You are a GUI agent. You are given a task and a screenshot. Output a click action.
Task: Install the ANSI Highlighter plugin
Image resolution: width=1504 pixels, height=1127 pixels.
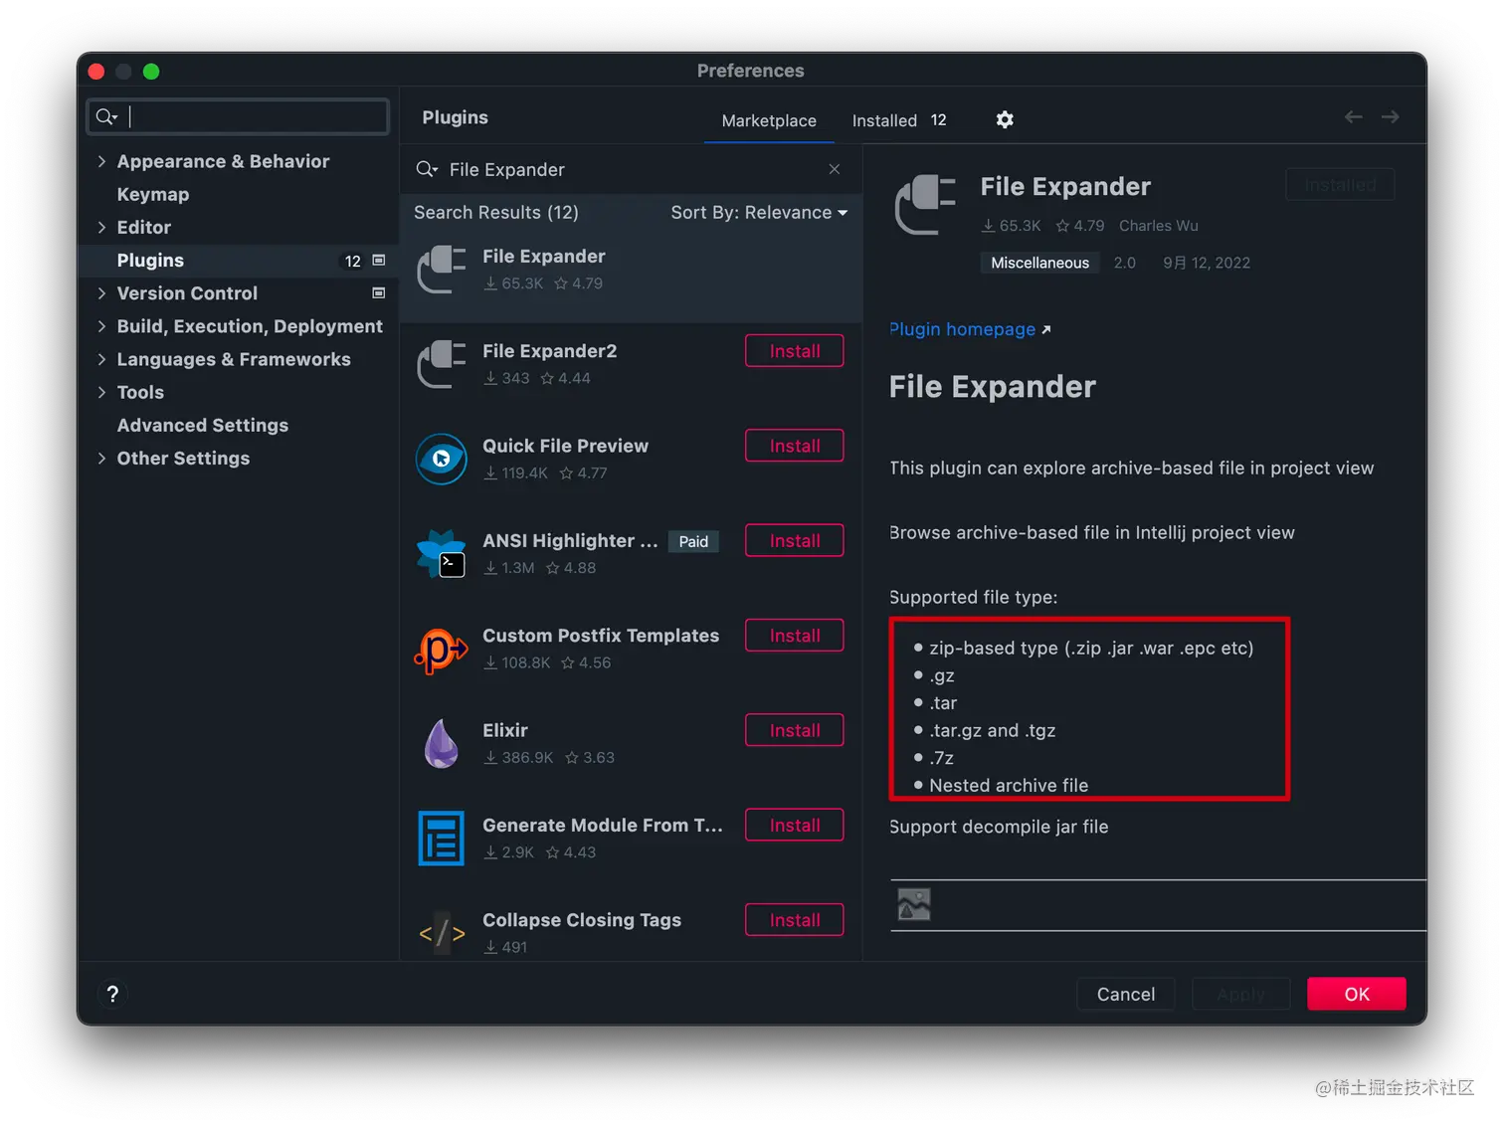click(x=795, y=540)
